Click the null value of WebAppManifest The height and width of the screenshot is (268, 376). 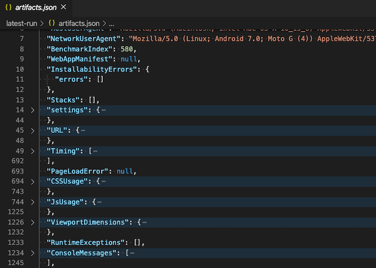coord(129,59)
